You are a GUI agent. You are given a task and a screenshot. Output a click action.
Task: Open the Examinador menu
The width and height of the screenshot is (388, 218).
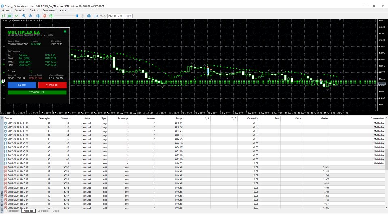point(49,10)
